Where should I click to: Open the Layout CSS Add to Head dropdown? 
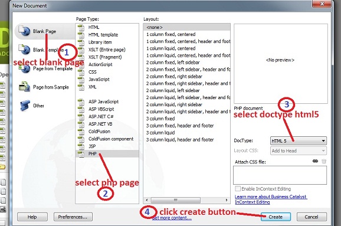(x=299, y=150)
